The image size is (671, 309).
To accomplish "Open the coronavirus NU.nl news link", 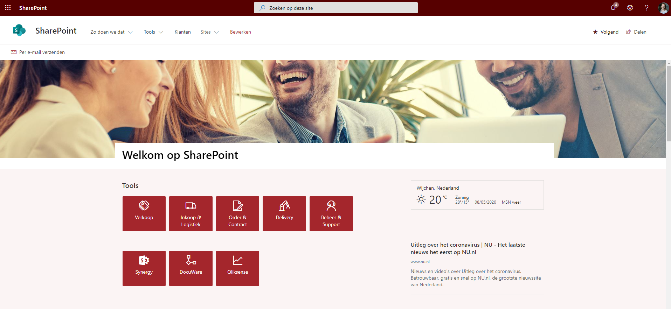I will click(x=468, y=248).
